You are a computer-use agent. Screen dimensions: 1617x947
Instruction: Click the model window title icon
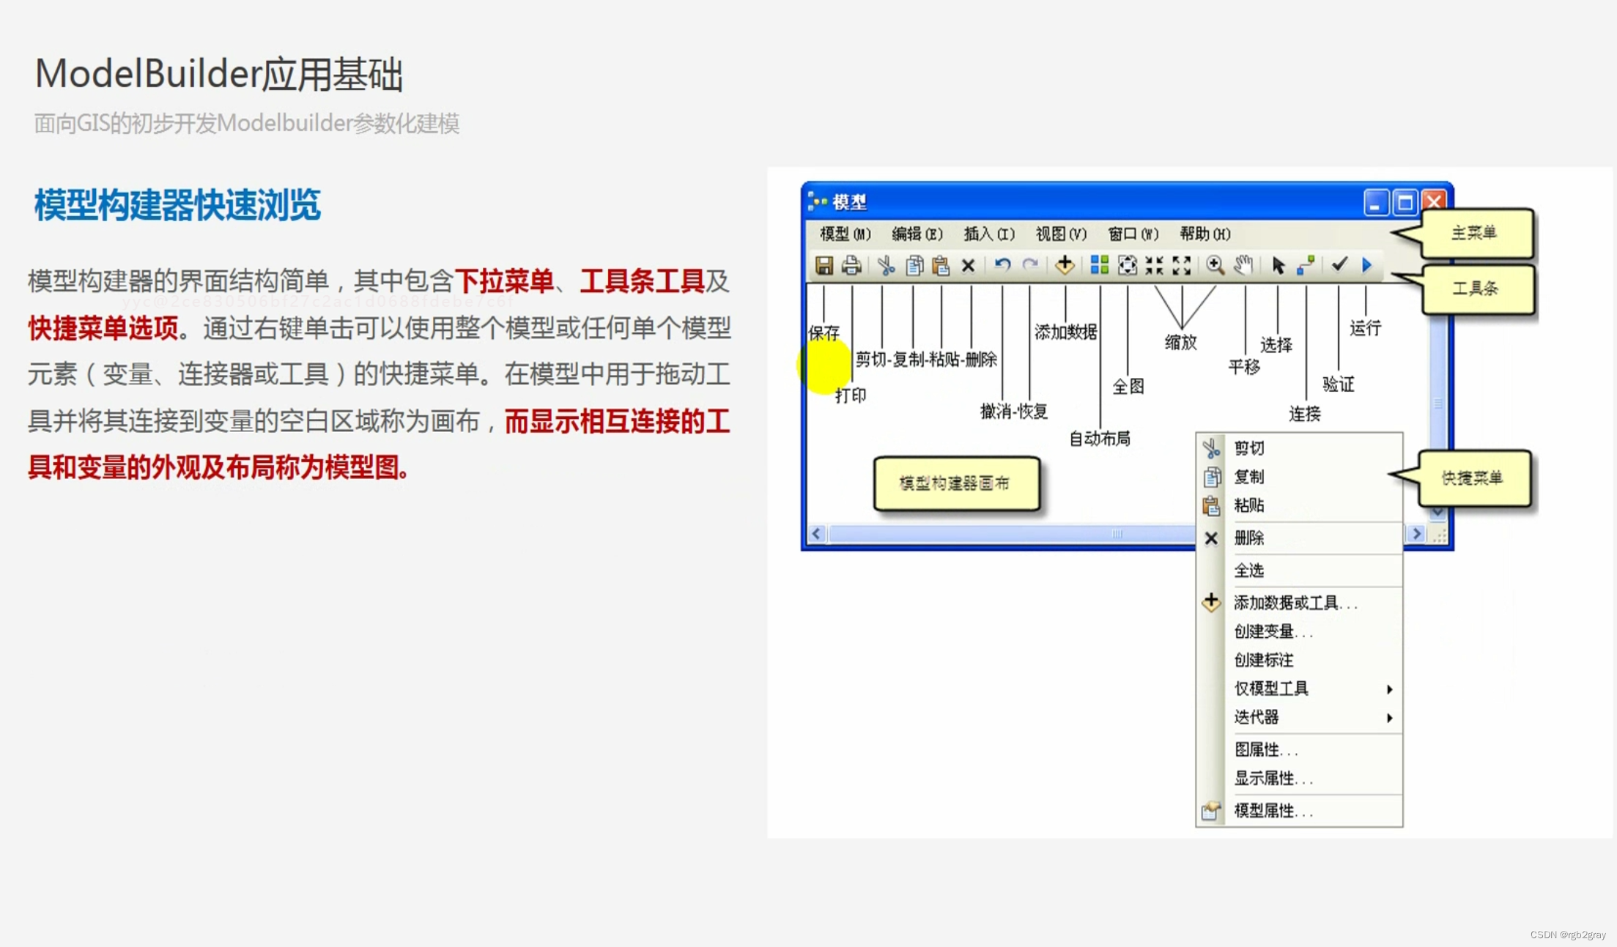(817, 201)
